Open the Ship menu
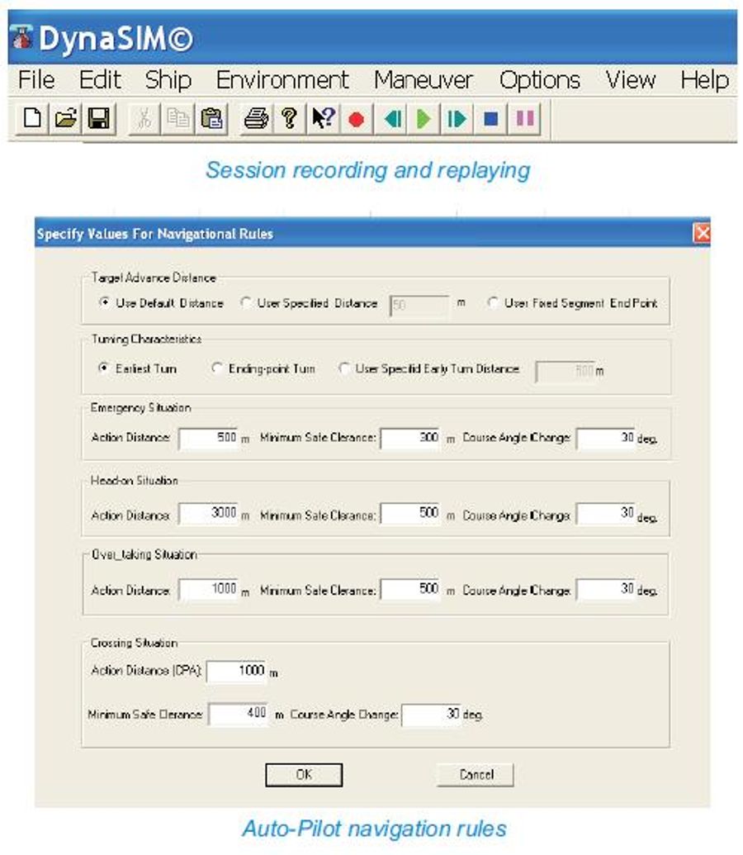 click(168, 80)
